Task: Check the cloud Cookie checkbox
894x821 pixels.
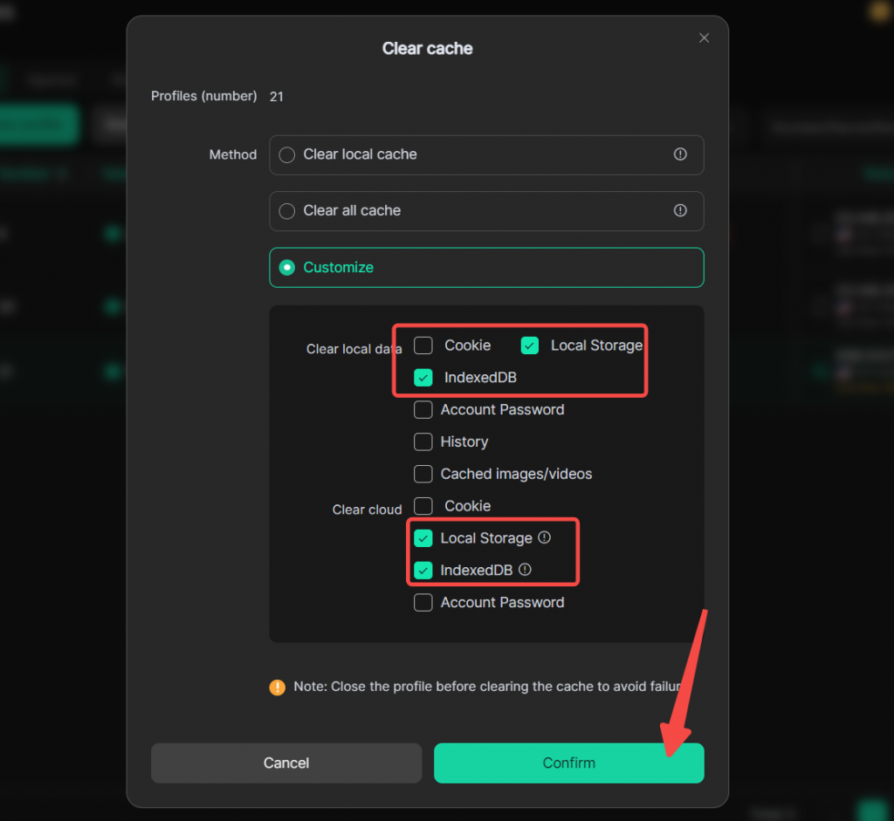Action: point(423,506)
